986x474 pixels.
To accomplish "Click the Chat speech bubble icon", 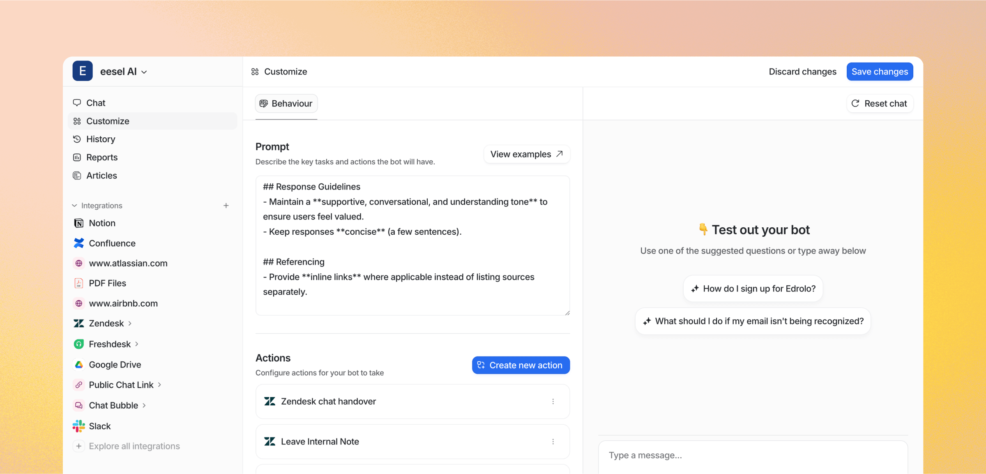I will (x=77, y=103).
